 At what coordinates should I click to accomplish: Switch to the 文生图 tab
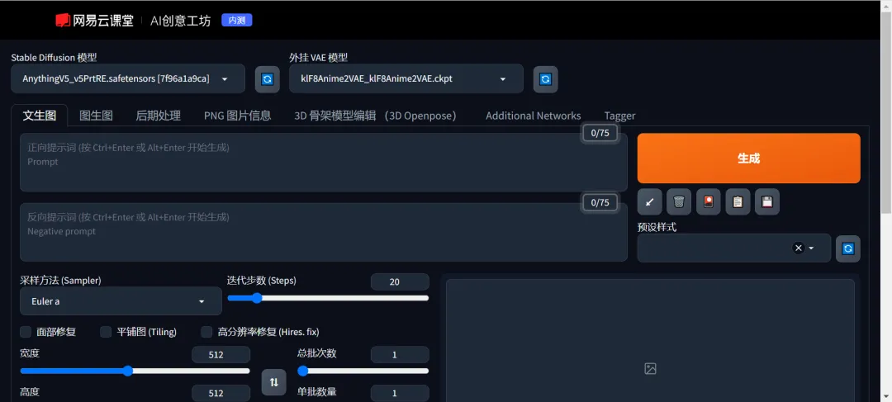(x=40, y=116)
